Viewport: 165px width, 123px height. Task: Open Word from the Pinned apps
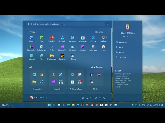31,39
